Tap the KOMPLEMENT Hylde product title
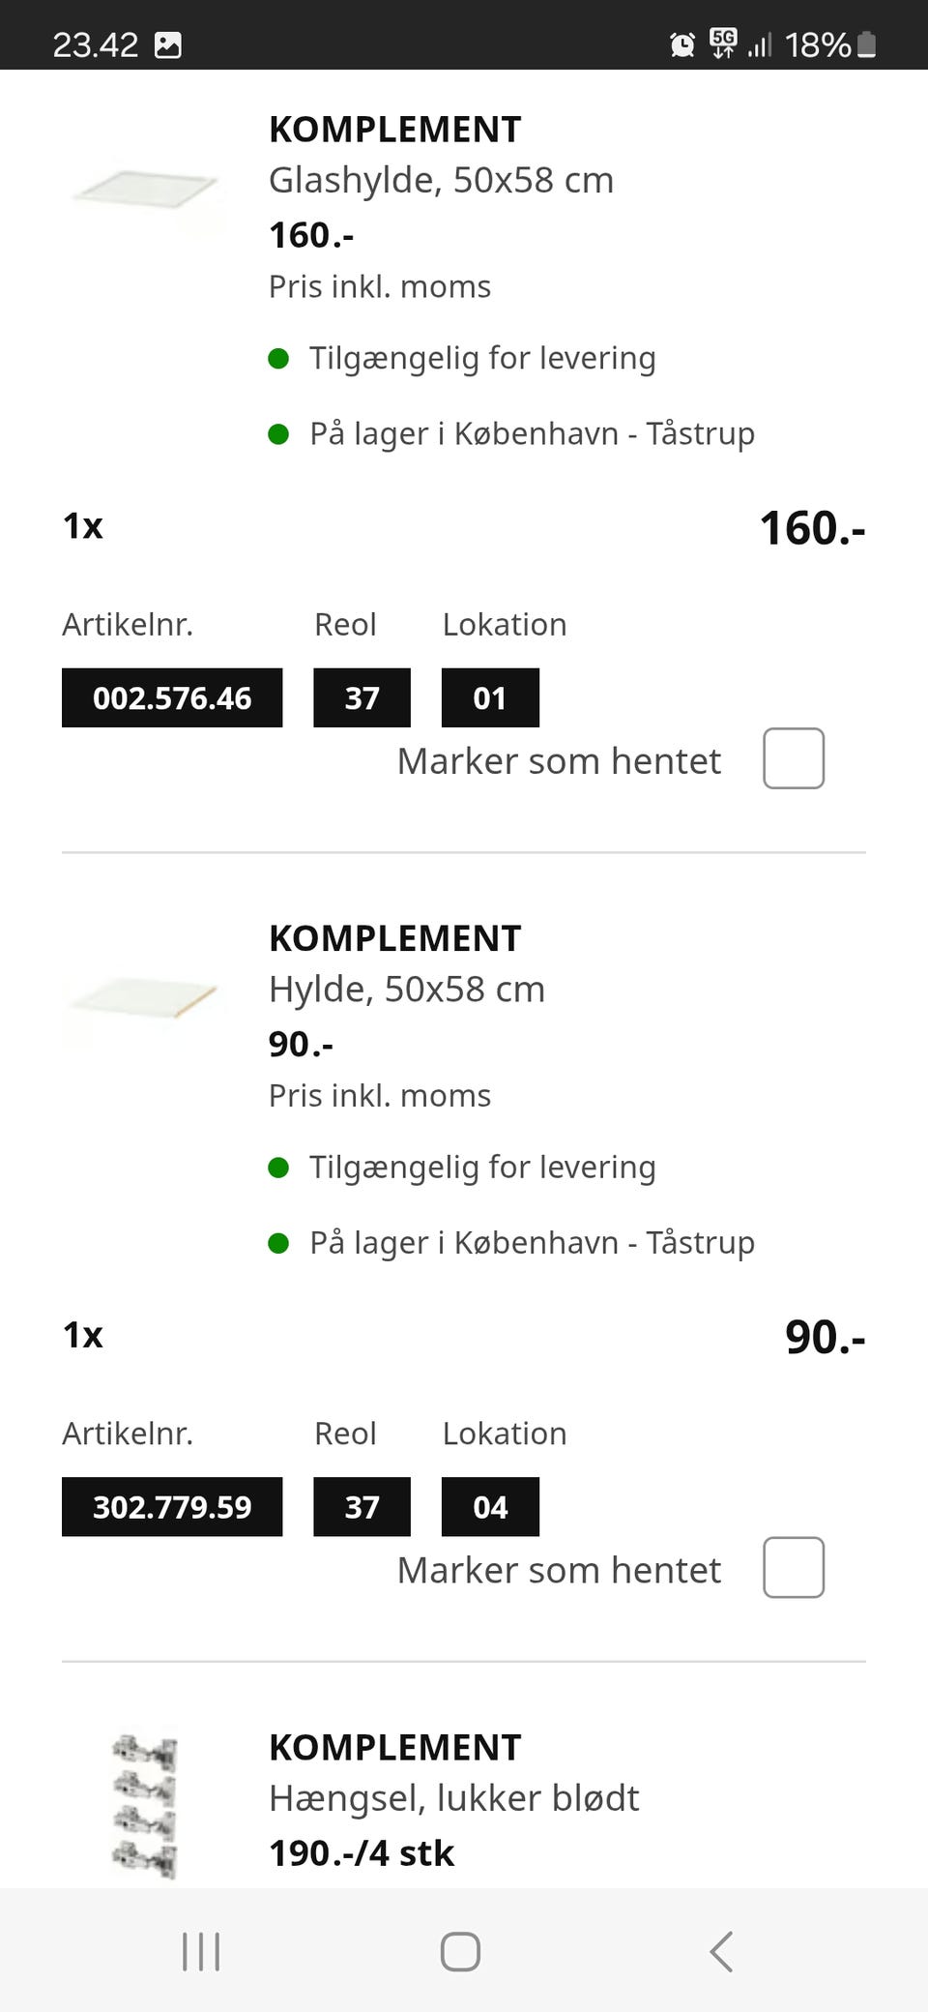 (394, 938)
